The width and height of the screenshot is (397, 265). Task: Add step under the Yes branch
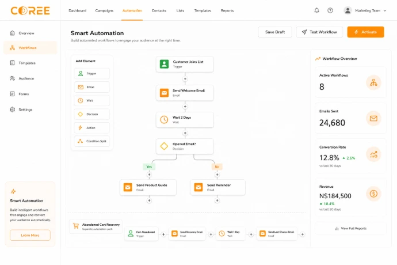pyautogui.click(x=149, y=175)
